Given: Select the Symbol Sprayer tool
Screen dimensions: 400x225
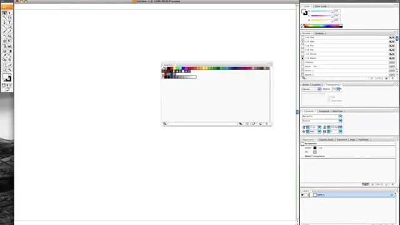Looking at the screenshot, I should click(4, 46).
